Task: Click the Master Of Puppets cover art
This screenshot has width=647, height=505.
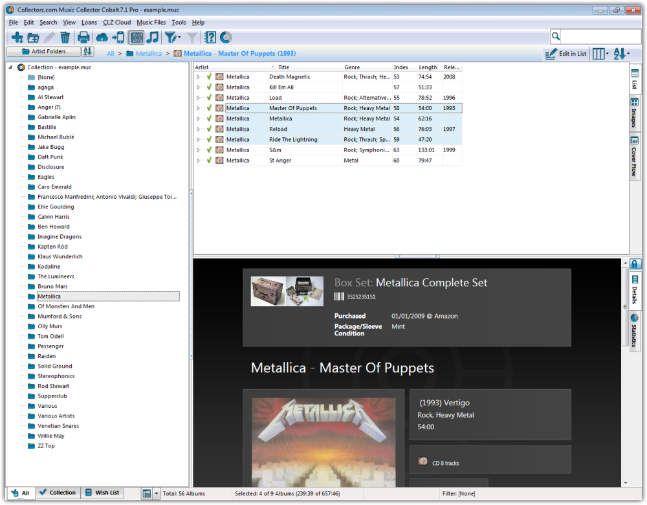Action: pyautogui.click(x=323, y=442)
